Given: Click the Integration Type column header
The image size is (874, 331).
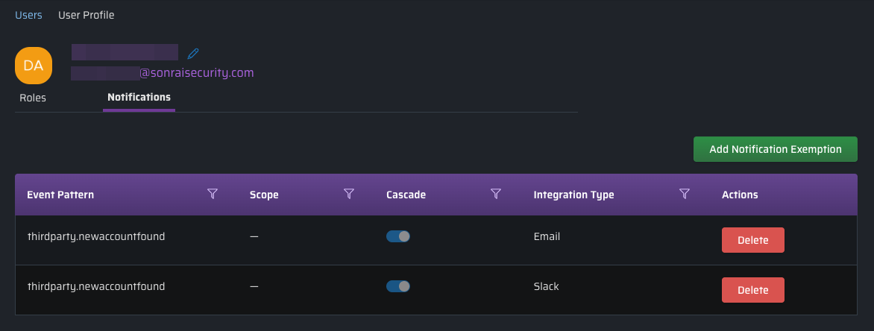Looking at the screenshot, I should 573,195.
